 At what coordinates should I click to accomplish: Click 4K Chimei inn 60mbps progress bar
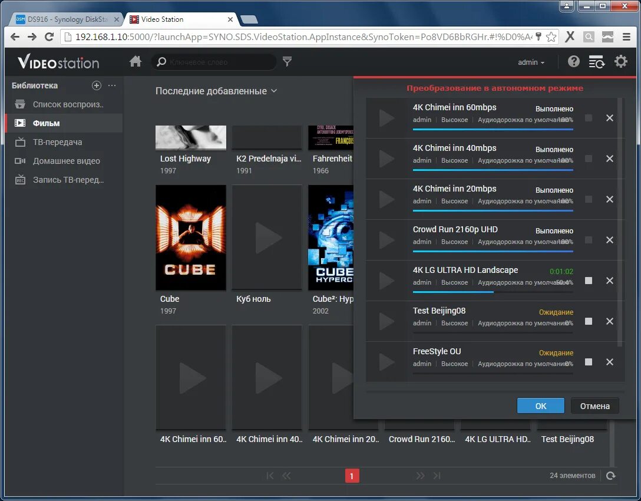tap(493, 129)
